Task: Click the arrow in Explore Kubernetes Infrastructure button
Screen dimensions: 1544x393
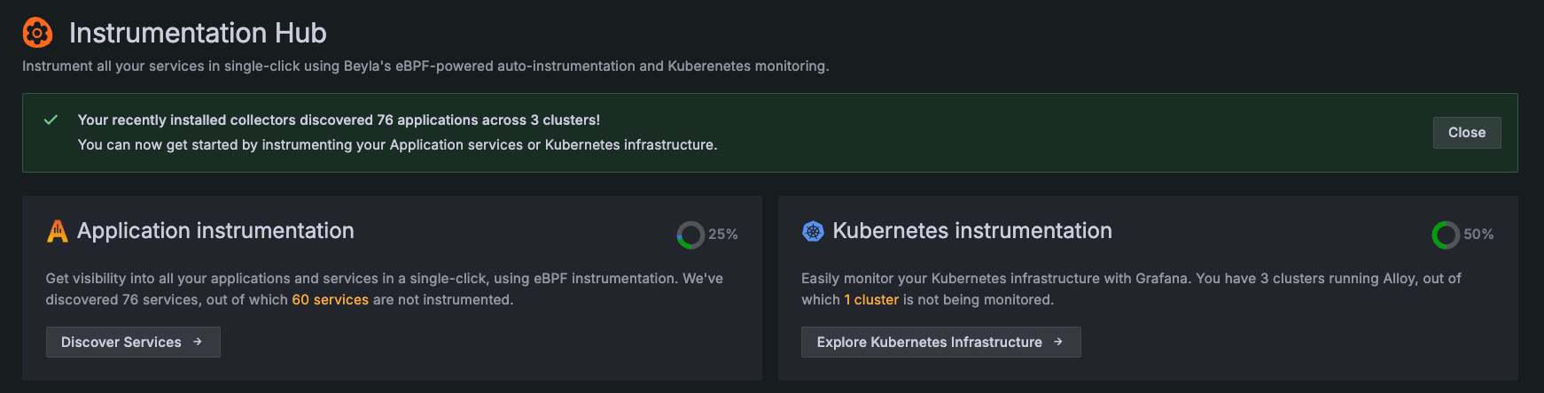Action: pyautogui.click(x=1058, y=342)
